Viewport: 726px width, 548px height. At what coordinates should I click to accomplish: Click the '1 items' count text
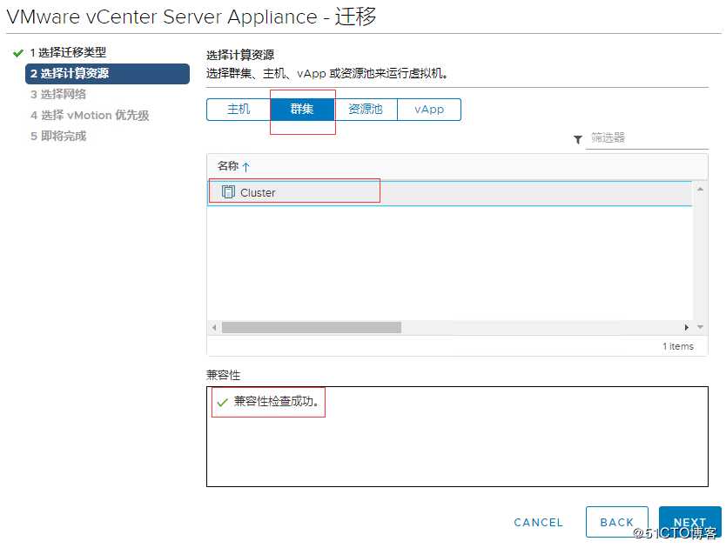[x=678, y=346]
